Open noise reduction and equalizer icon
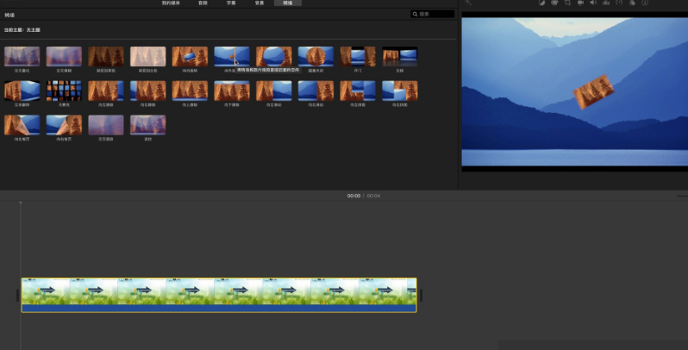Viewport: 688px width, 350px height. [x=606, y=3]
